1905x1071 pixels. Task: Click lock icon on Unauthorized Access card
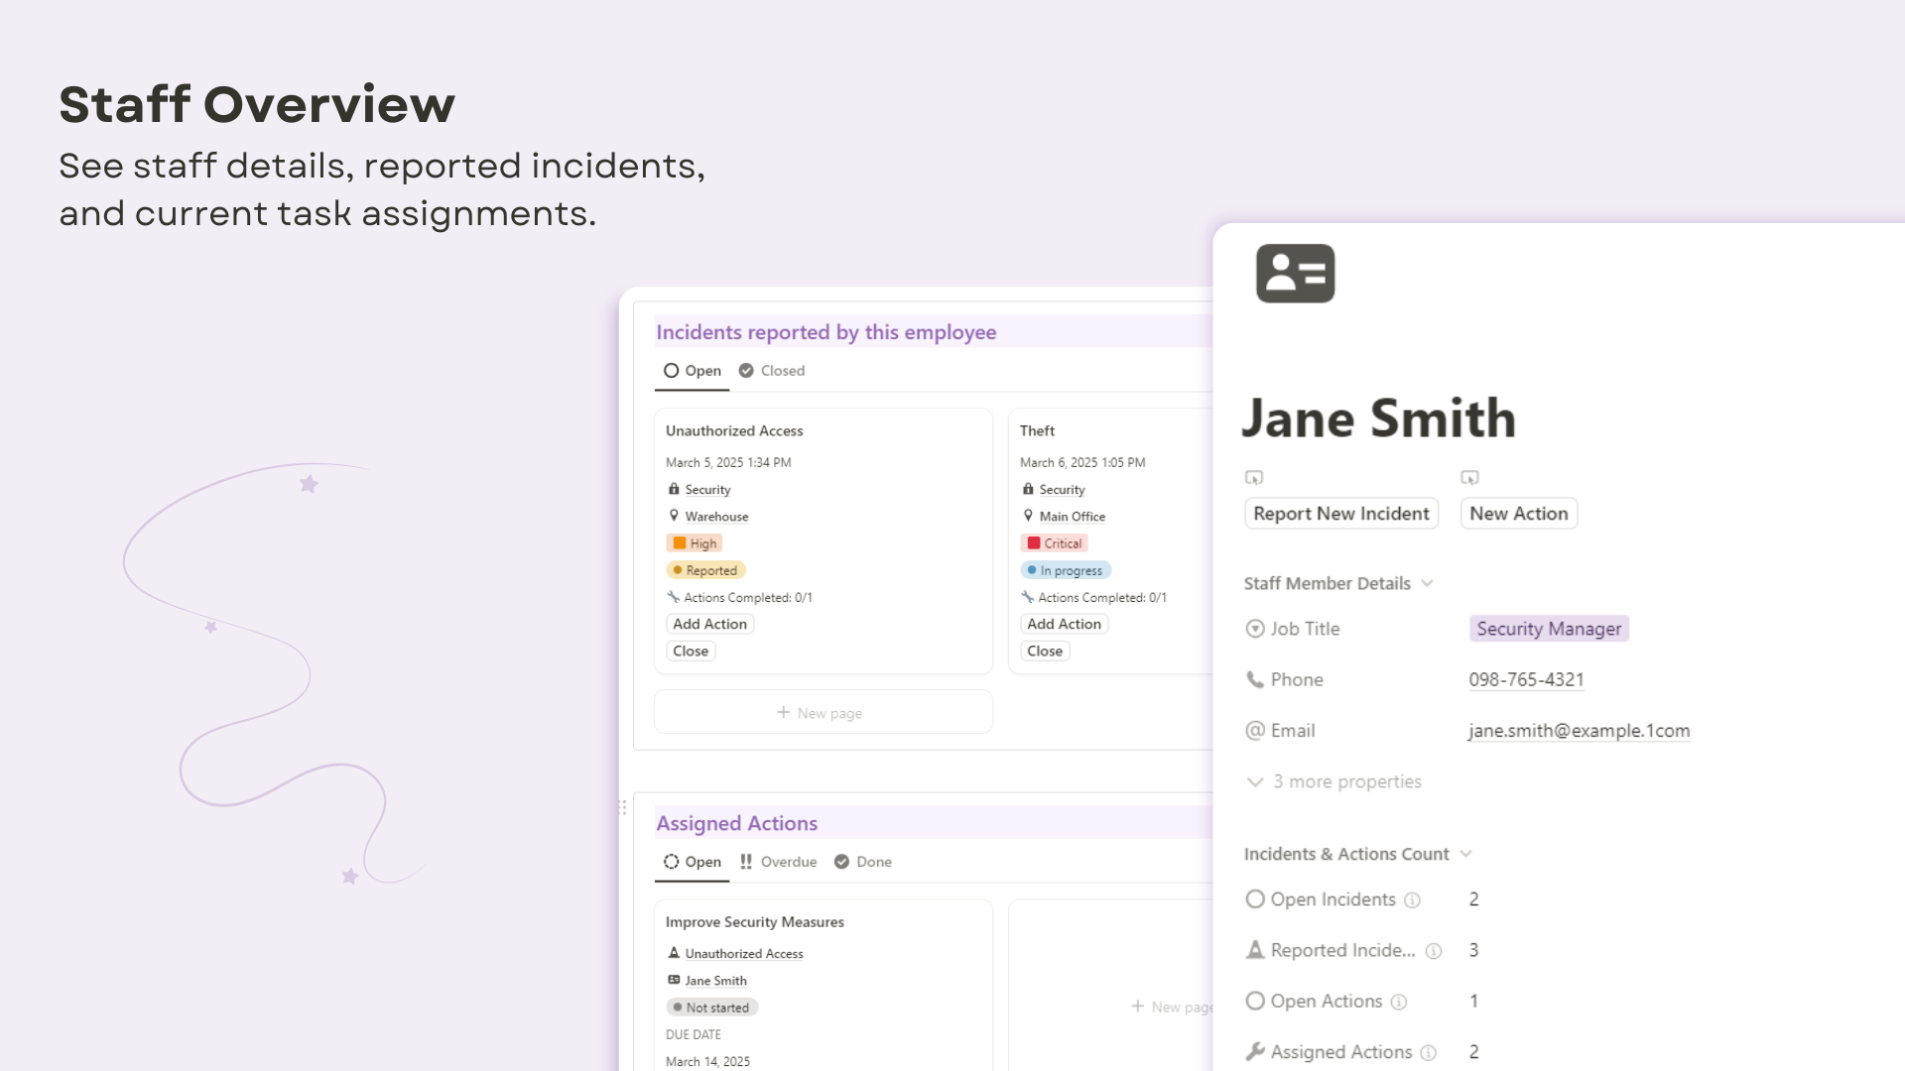(674, 489)
